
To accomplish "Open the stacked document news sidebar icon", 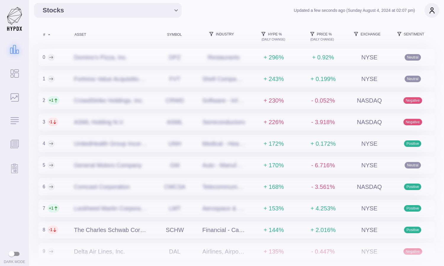I will pos(15,144).
